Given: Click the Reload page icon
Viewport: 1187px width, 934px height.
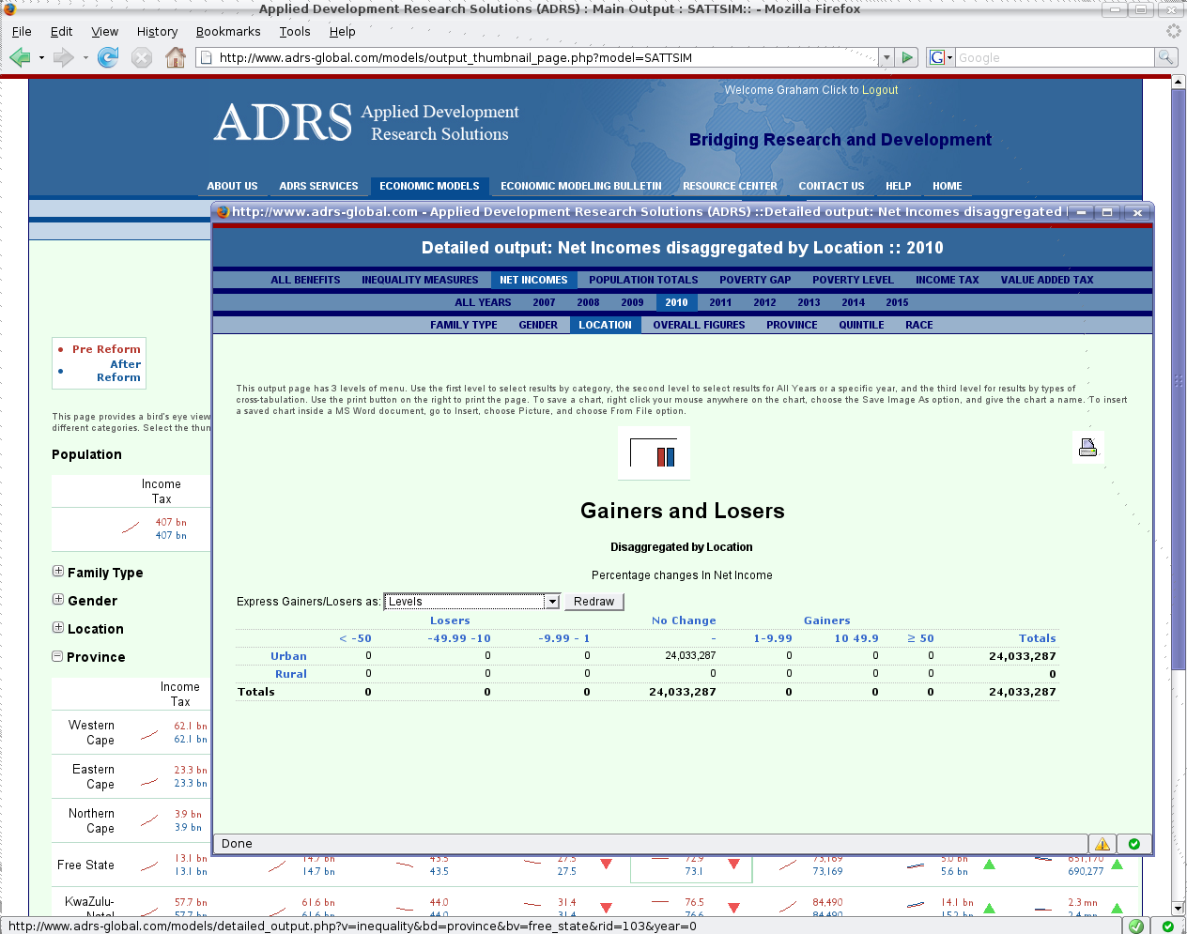Looking at the screenshot, I should (x=108, y=58).
